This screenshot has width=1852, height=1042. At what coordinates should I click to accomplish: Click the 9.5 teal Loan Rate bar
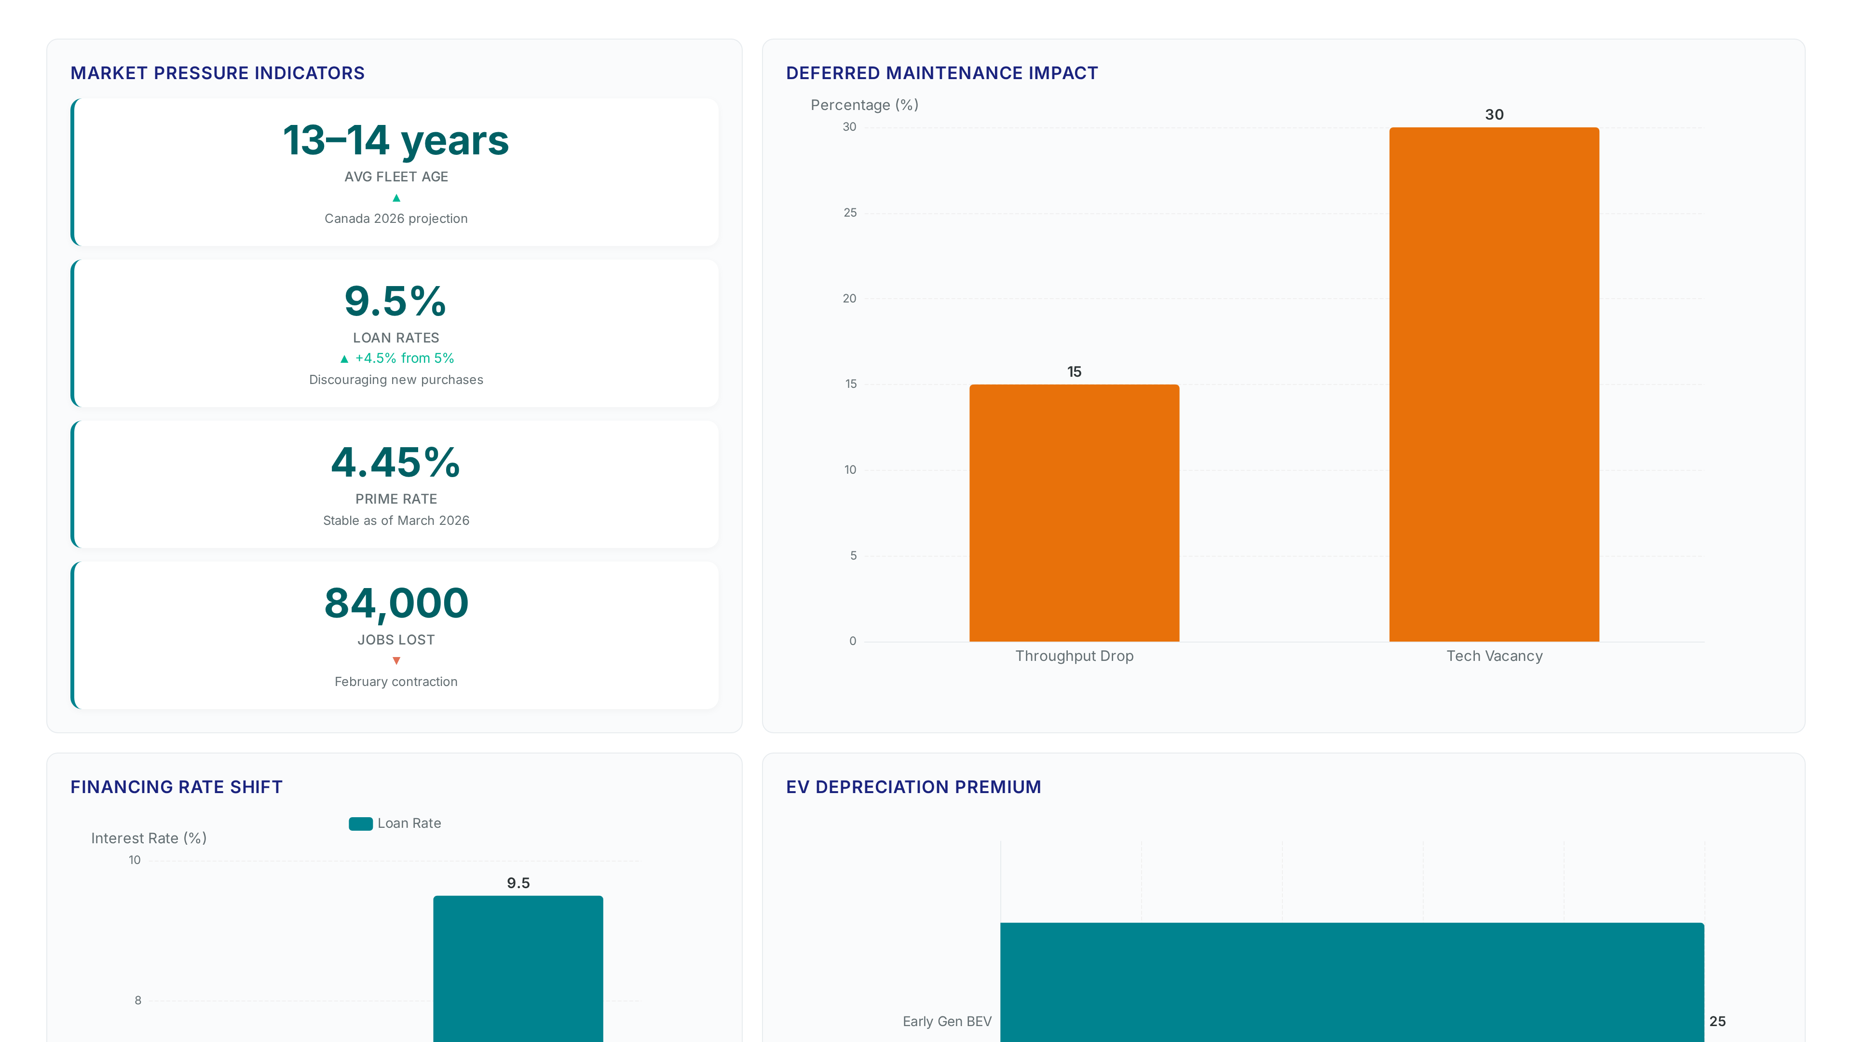(517, 969)
